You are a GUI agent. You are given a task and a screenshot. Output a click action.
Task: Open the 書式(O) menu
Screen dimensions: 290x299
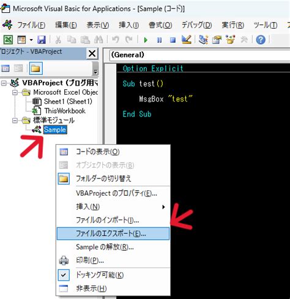coord(160,25)
